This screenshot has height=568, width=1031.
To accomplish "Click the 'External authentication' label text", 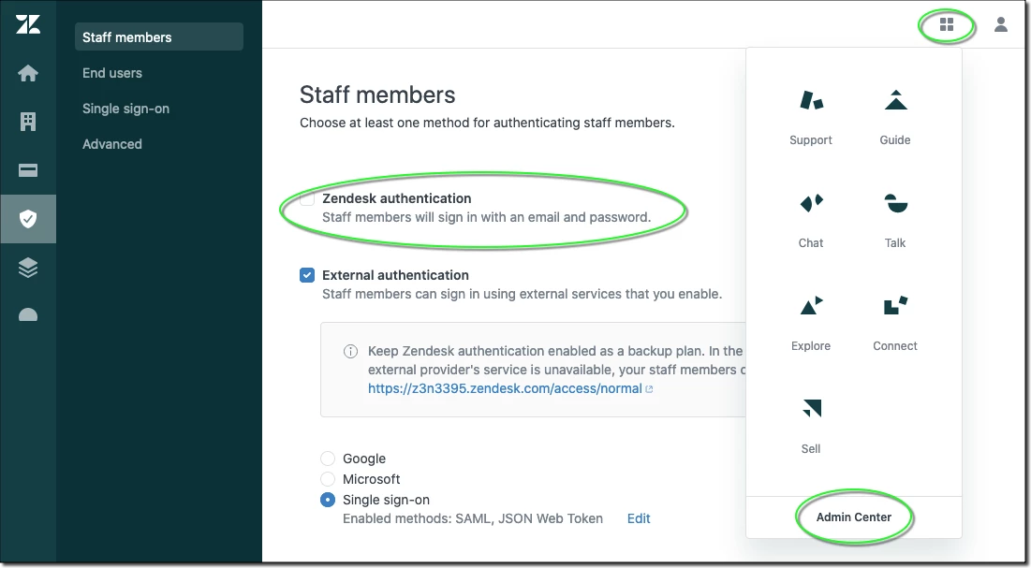I will (395, 275).
